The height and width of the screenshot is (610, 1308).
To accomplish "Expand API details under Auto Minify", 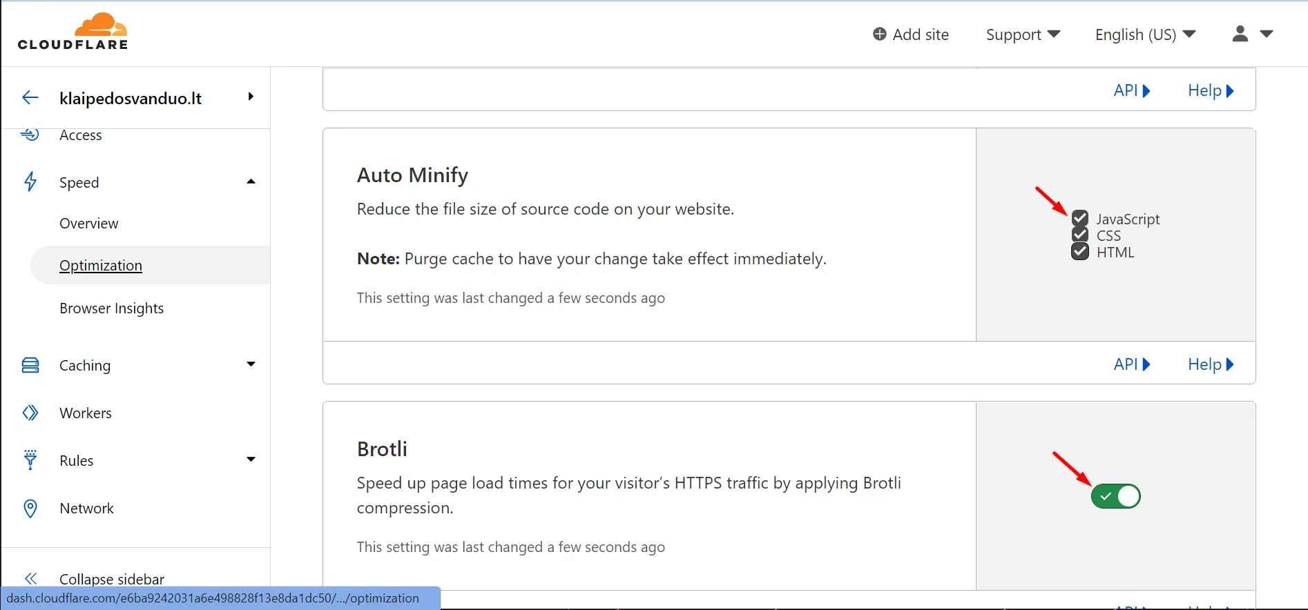I will pos(1132,364).
